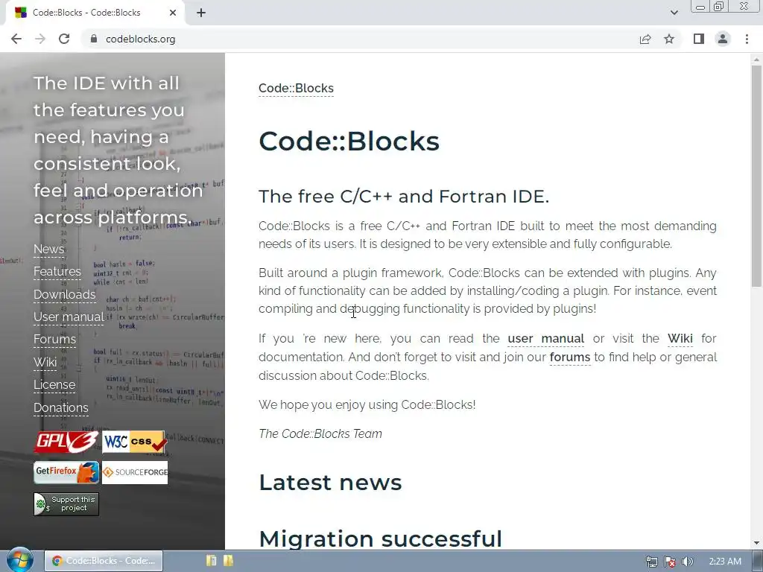Open the browser side panel
The height and width of the screenshot is (572, 763).
(x=699, y=39)
